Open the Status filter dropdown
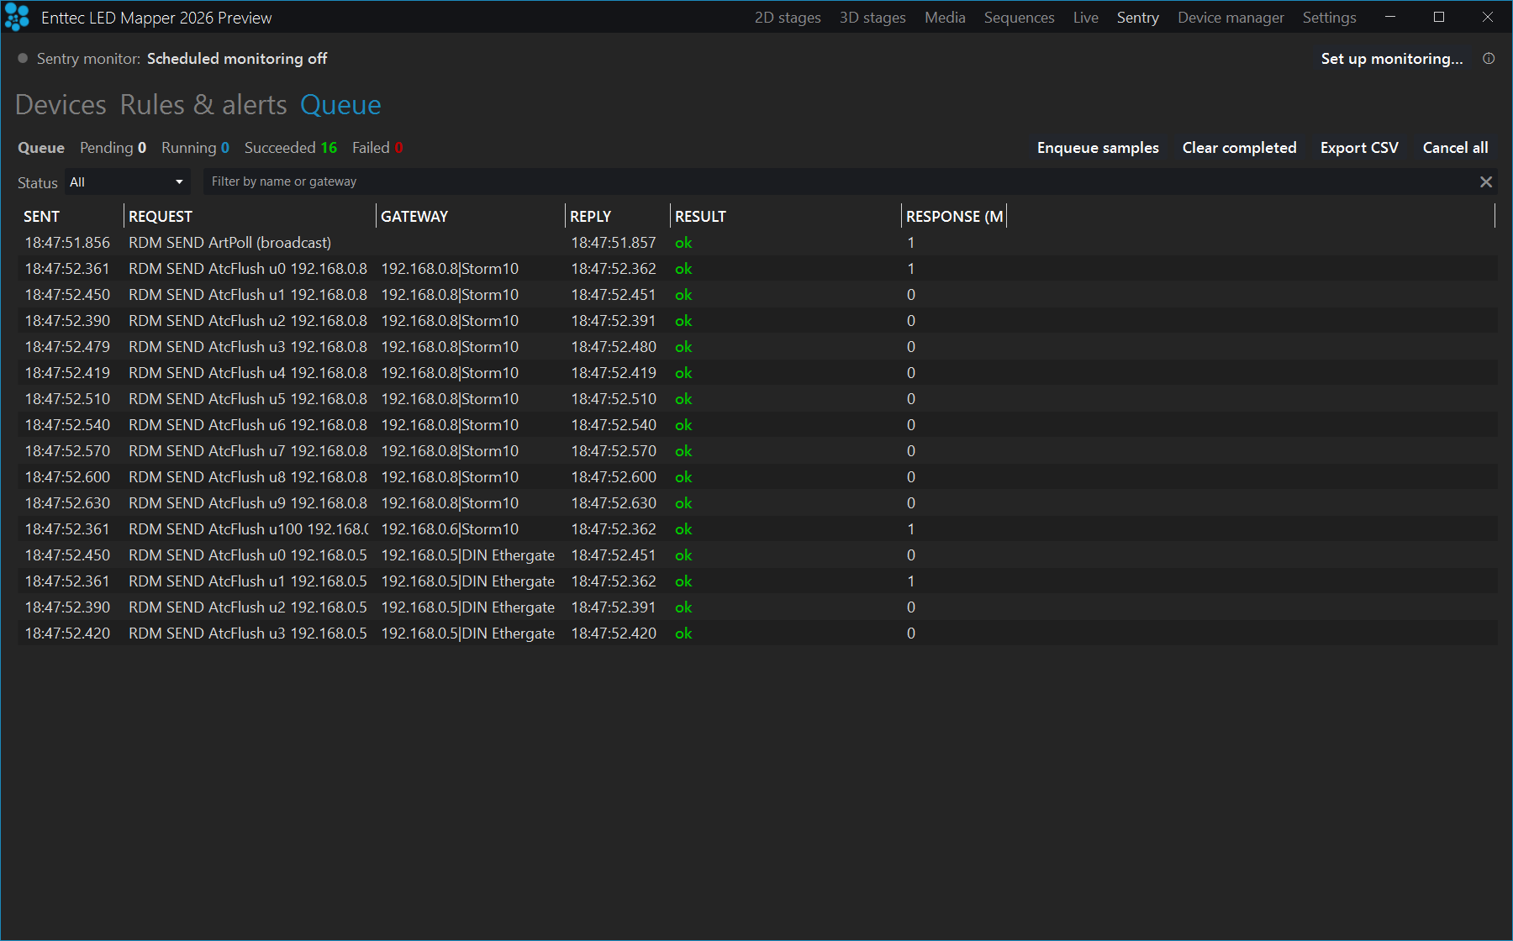The image size is (1513, 941). (x=128, y=181)
